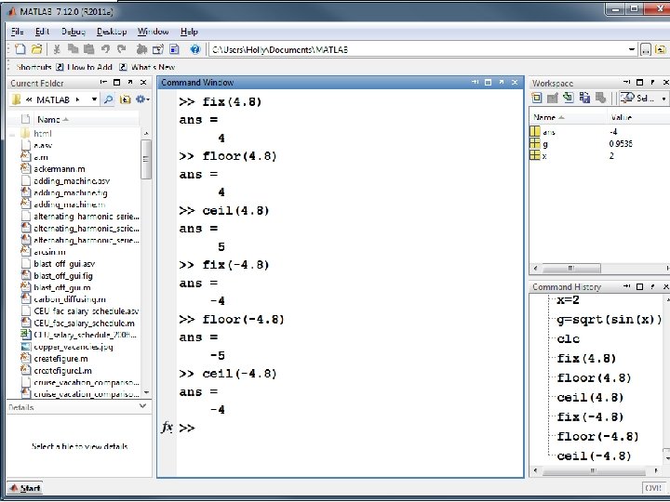670x502 pixels.
Task: Open Workspace panel actions menu arrow
Action: click(x=626, y=82)
